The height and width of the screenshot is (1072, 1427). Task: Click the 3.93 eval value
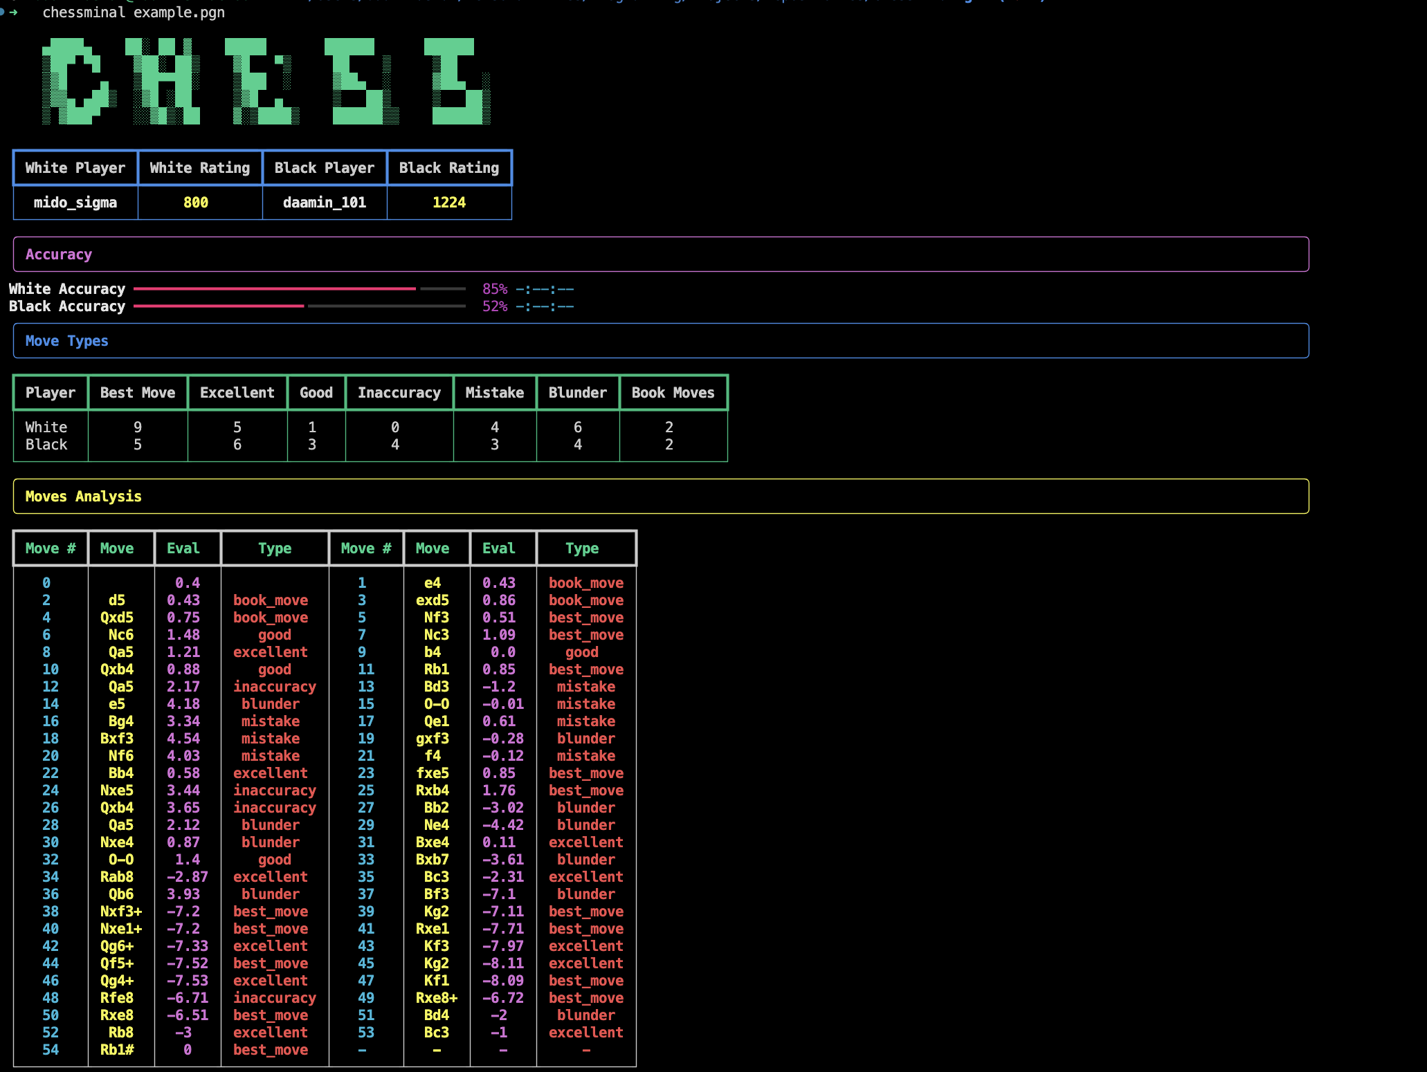183,894
